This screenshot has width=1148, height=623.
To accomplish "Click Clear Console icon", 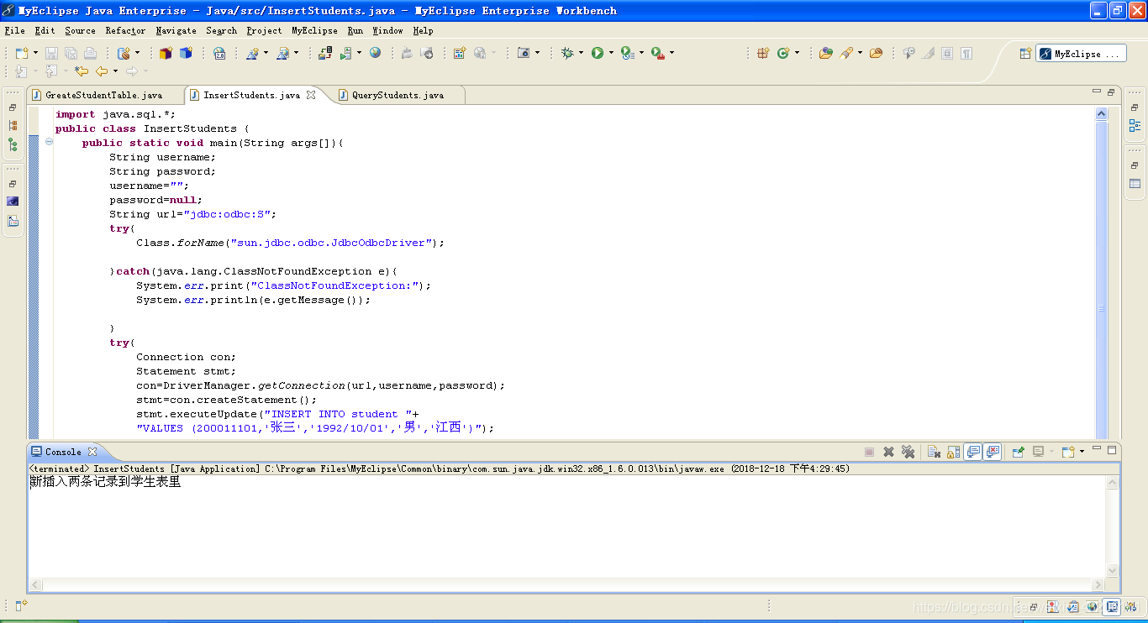I will (934, 452).
